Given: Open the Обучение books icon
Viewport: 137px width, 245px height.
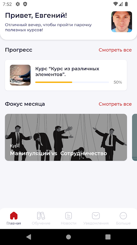Looking at the screenshot, I should [41, 216].
